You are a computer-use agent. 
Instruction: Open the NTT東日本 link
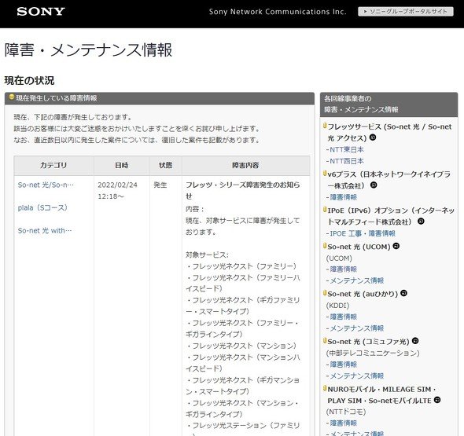tap(347, 149)
